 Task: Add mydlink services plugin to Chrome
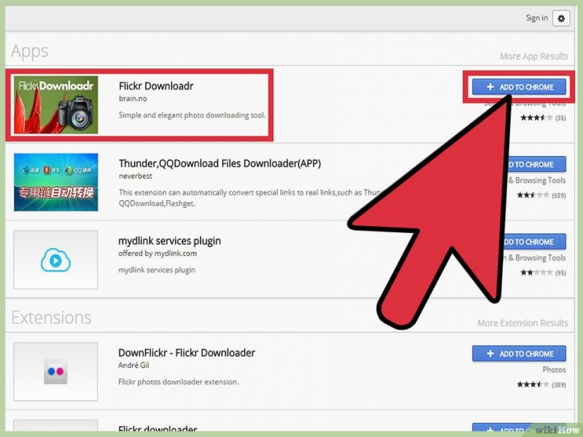533,242
